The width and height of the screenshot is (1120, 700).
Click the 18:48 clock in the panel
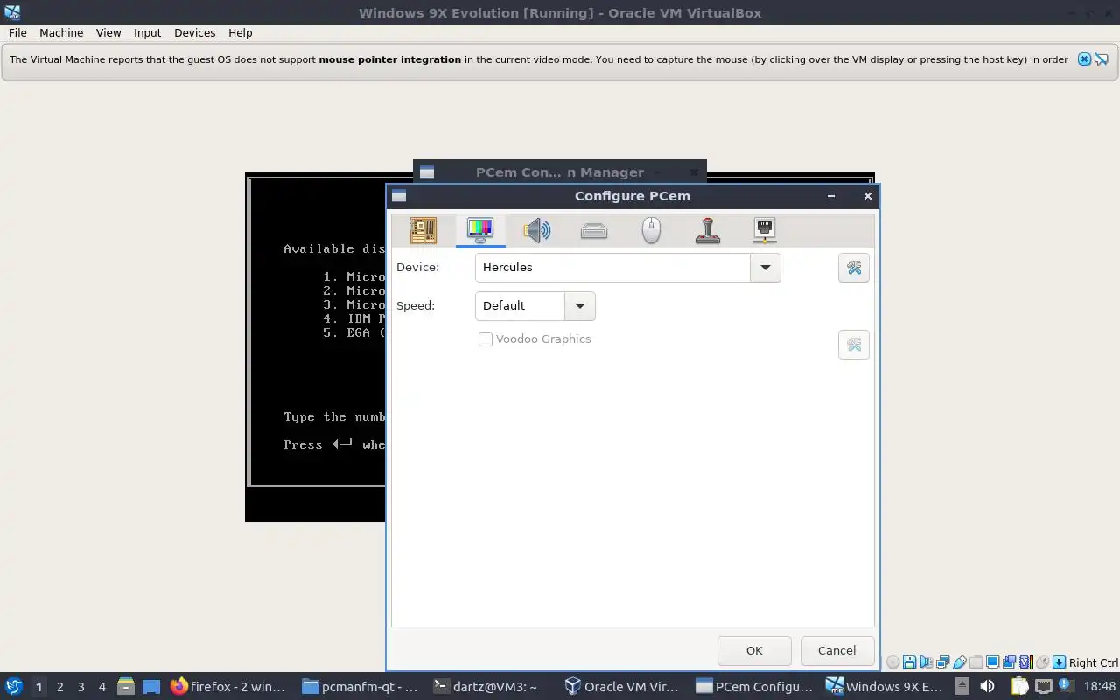(x=1100, y=686)
